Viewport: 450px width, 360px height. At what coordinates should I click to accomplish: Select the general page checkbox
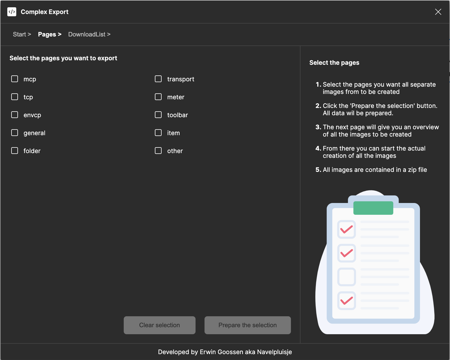click(x=15, y=133)
